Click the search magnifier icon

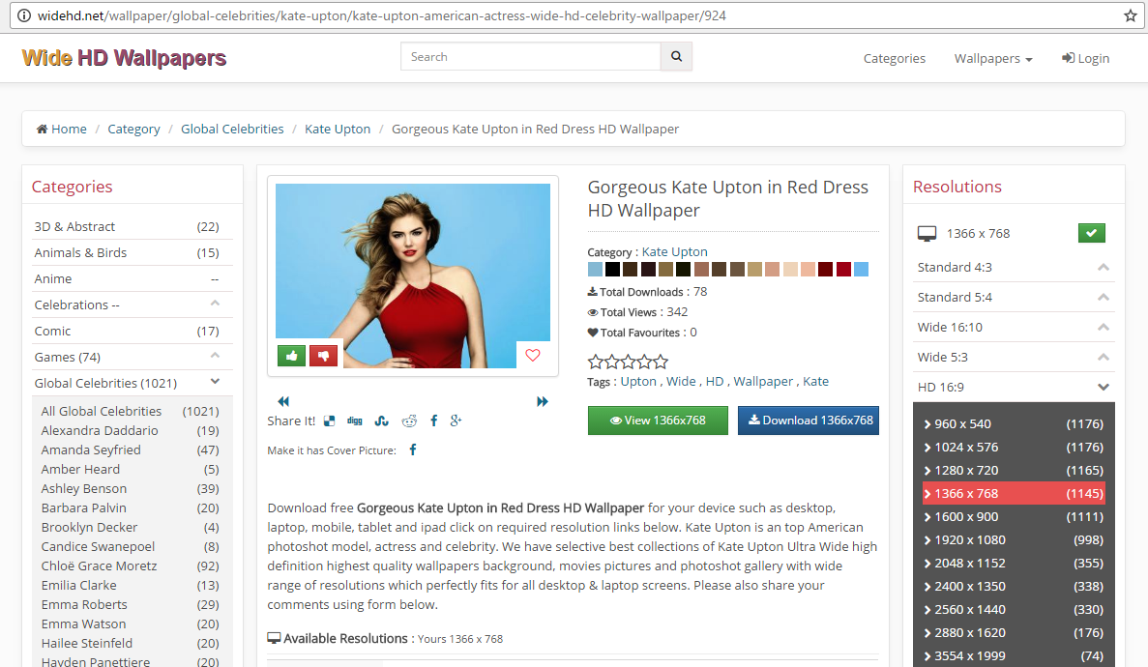[x=675, y=56]
